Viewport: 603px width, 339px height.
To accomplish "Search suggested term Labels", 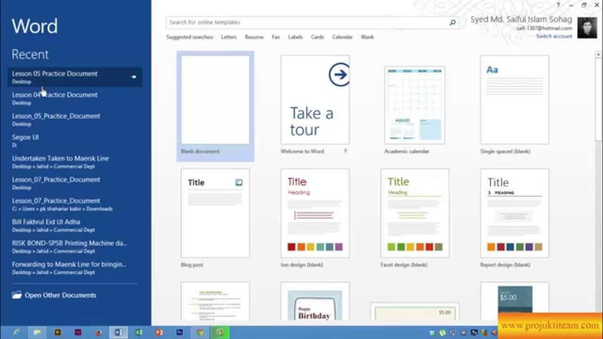I will [295, 37].
